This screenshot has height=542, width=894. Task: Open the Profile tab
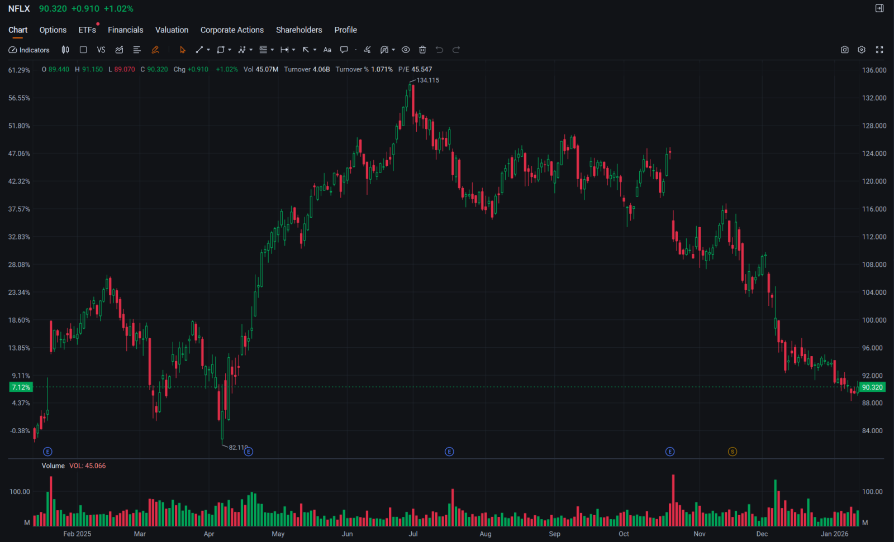[346, 30]
